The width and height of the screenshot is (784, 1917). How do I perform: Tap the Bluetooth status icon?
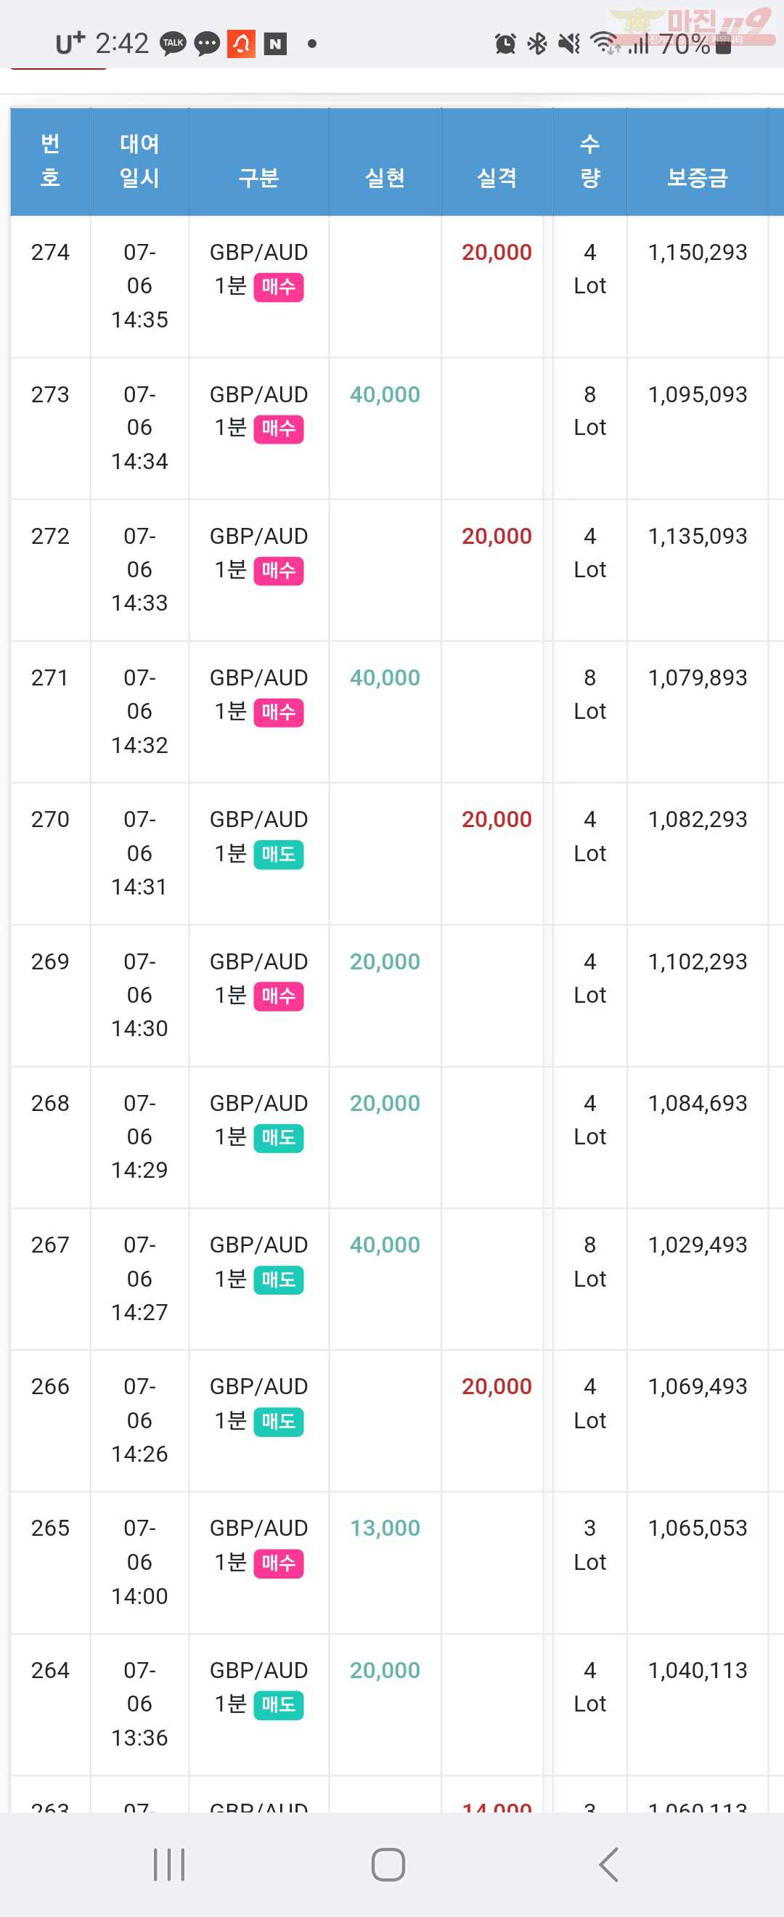point(537,44)
